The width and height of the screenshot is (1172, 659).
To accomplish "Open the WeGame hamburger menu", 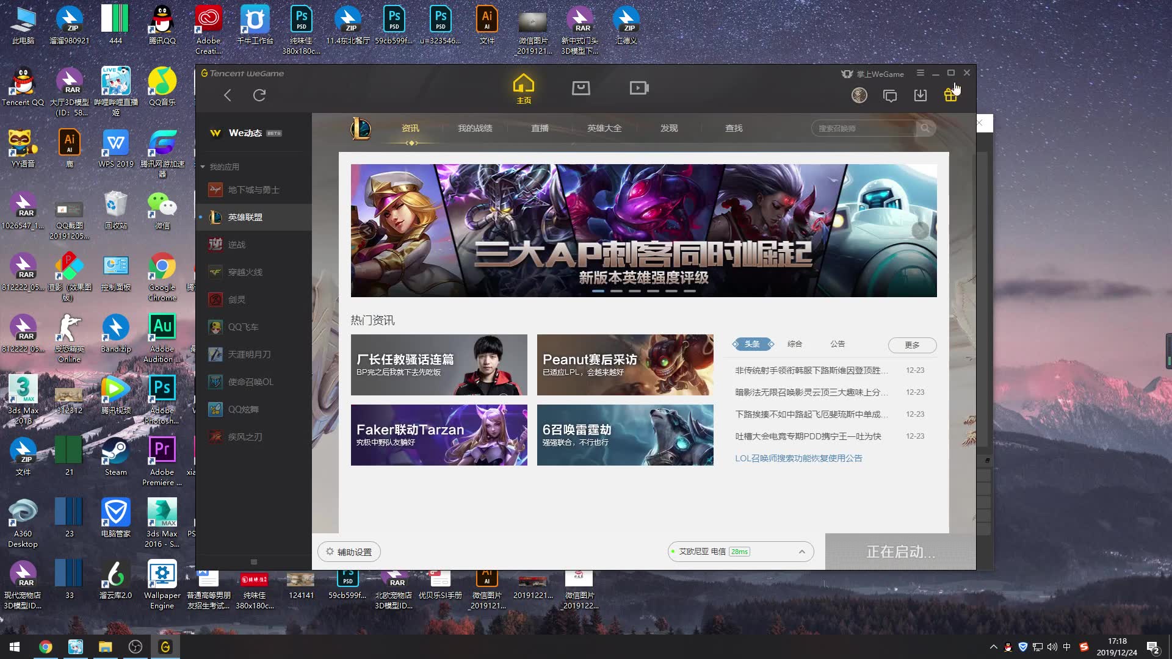I will [x=920, y=73].
